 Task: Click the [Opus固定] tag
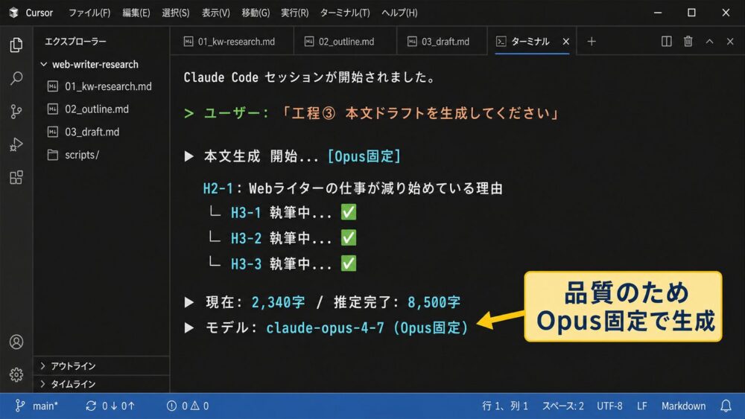(364, 156)
